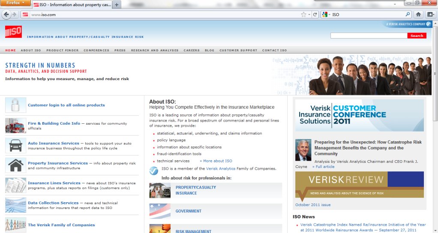This screenshot has width=438, height=233.
Task: Click the address bar URL field
Action: (x=165, y=15)
